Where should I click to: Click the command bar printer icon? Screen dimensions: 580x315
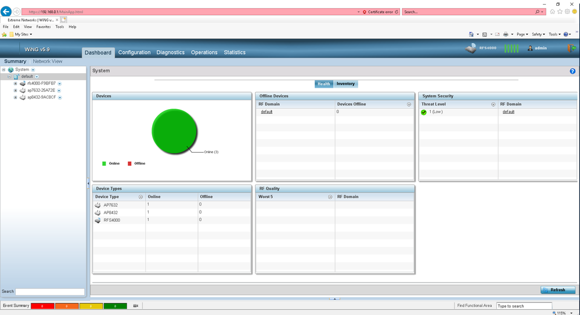pos(506,34)
